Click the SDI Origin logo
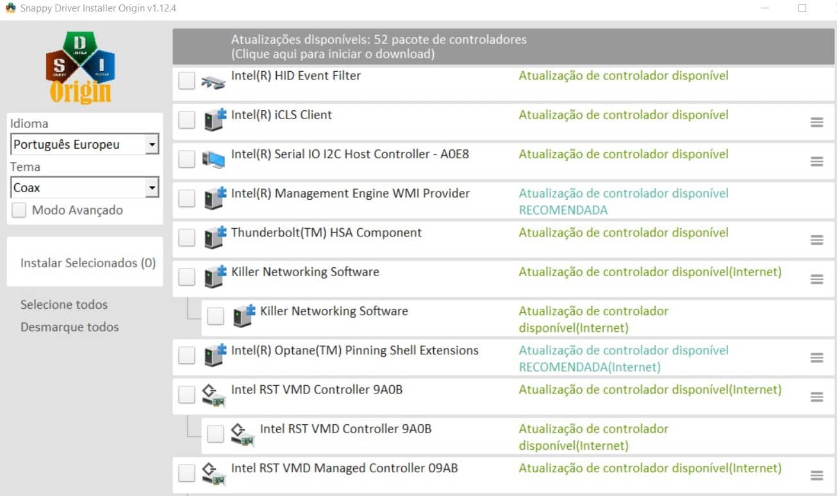 [x=81, y=68]
